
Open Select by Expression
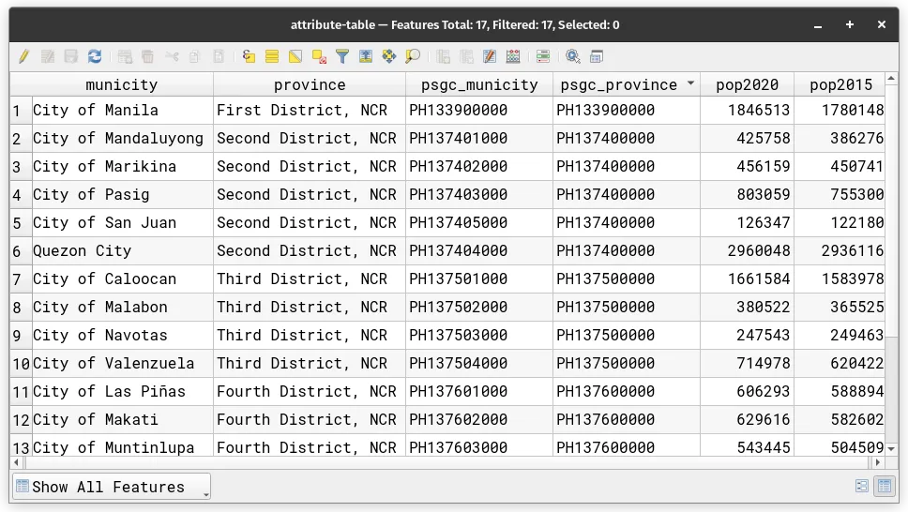(x=249, y=56)
